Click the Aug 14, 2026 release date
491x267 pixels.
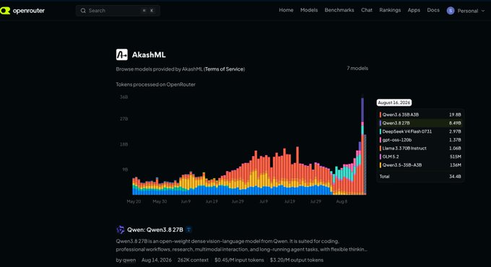(157, 260)
